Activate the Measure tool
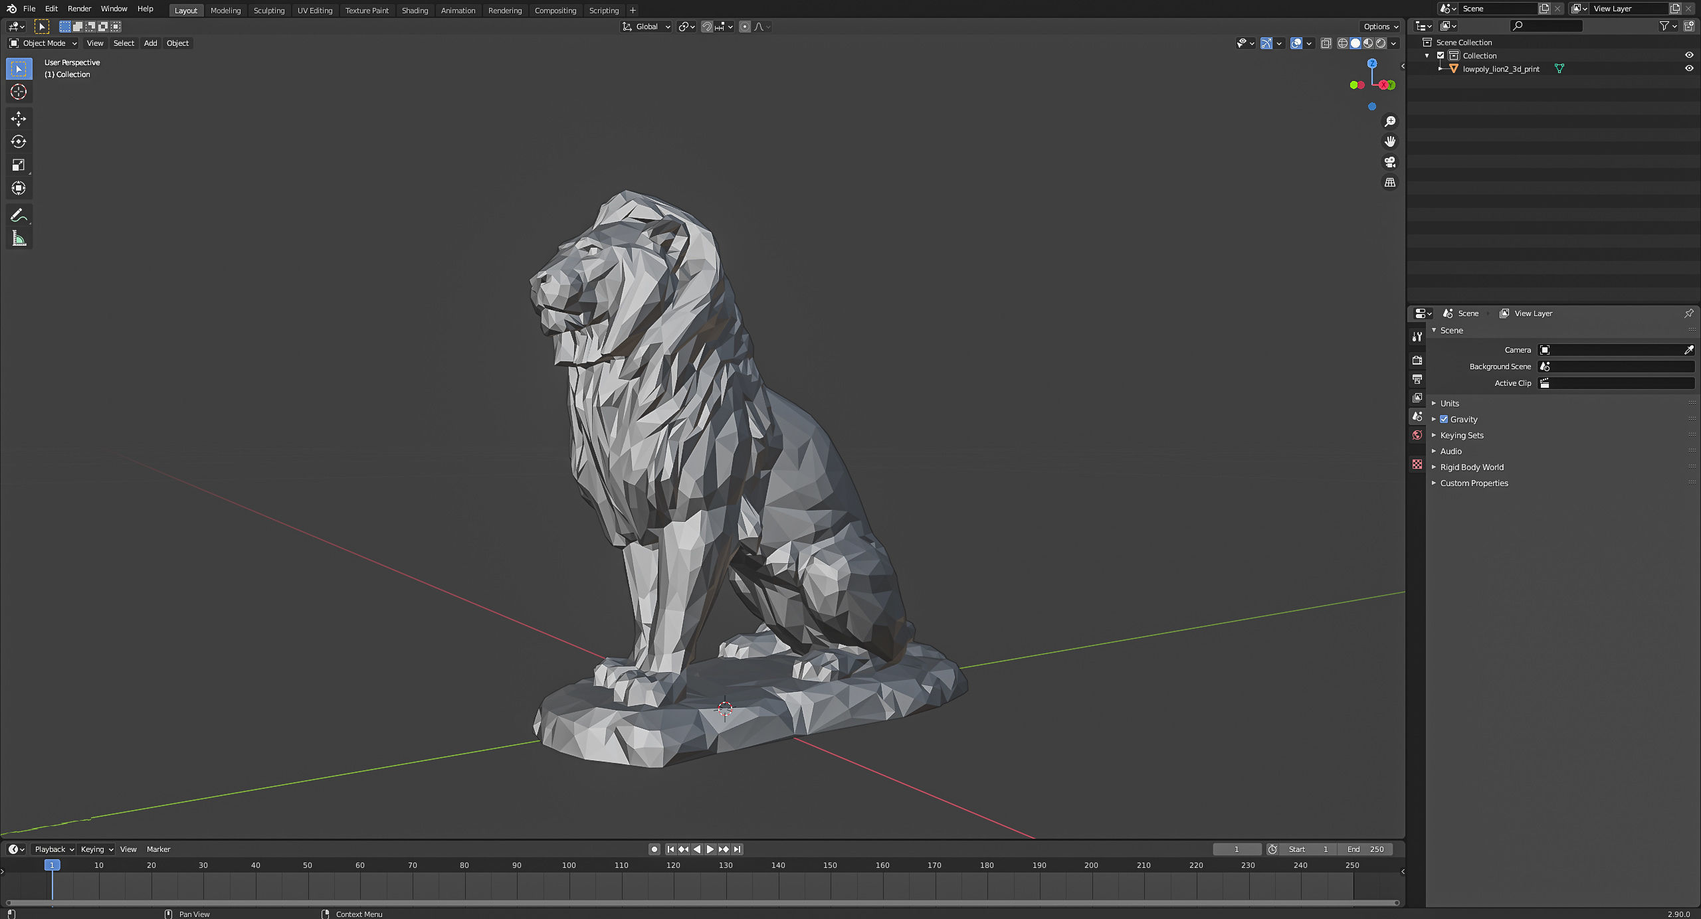Image resolution: width=1701 pixels, height=919 pixels. [x=19, y=239]
